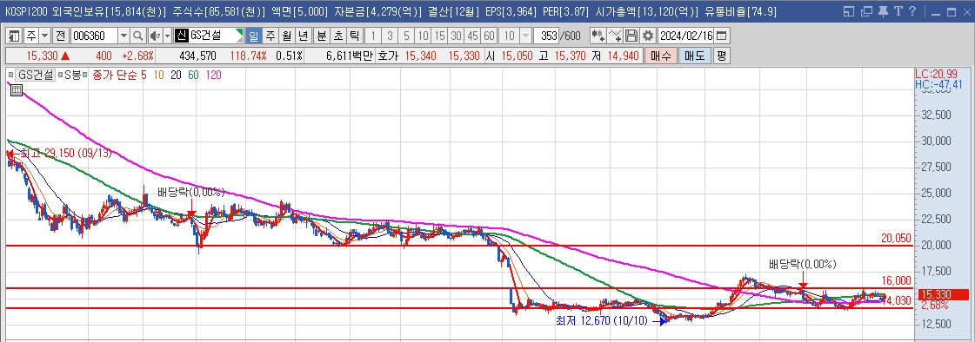Select the 일 daily period toggle
This screenshot has width=975, height=342.
pos(254,36)
